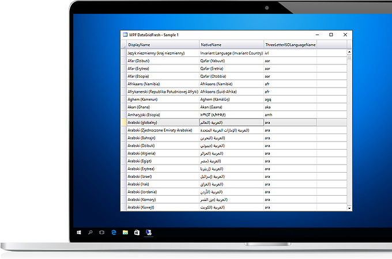
Task: Launch Microsoft Edge from taskbar
Action: [x=114, y=233]
